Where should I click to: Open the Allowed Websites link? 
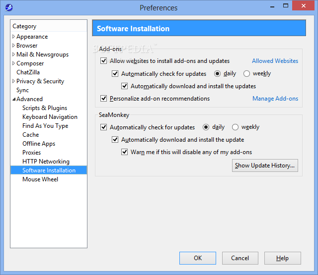tap(275, 61)
